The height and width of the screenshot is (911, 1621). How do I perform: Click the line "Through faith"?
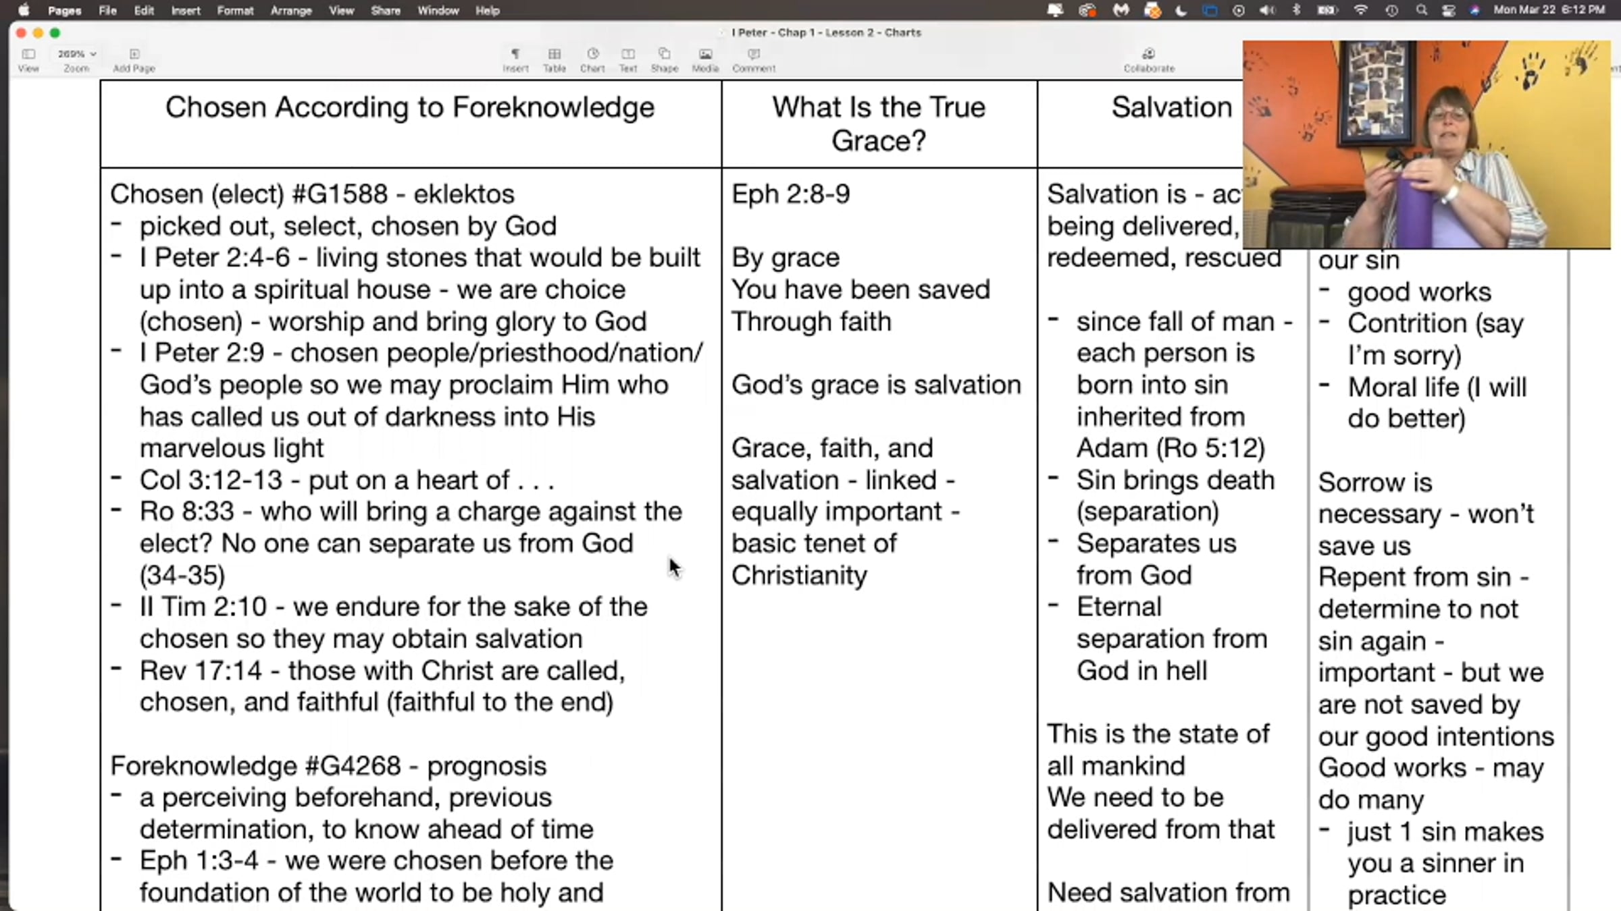point(811,322)
